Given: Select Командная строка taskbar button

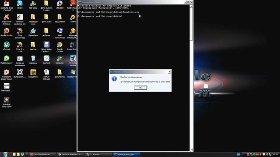Looking at the screenshot, I should (x=126, y=154).
